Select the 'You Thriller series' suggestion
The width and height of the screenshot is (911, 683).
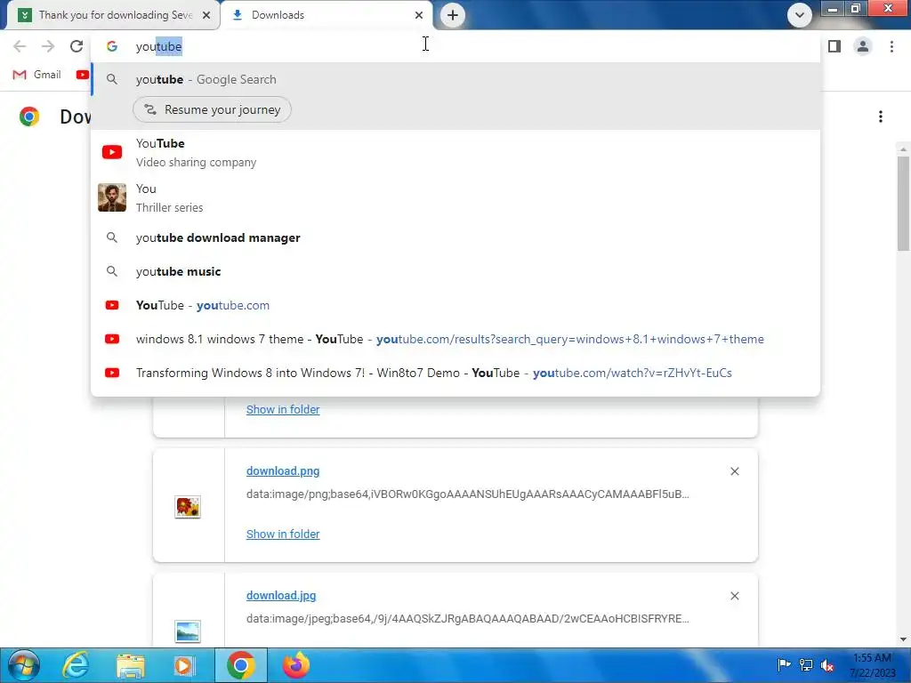pyautogui.click(x=455, y=197)
